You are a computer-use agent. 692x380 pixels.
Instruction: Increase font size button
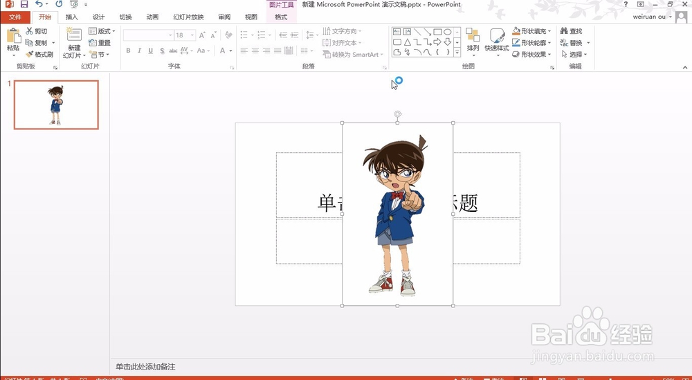point(202,35)
